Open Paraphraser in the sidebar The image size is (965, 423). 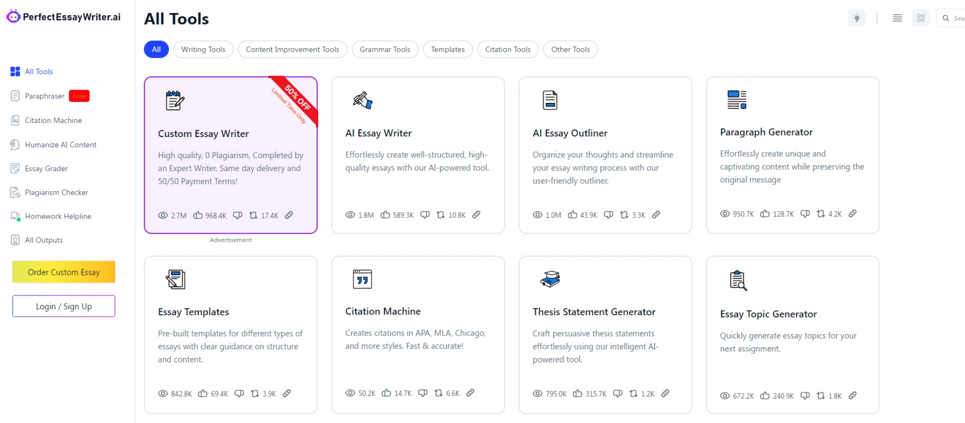(38, 96)
